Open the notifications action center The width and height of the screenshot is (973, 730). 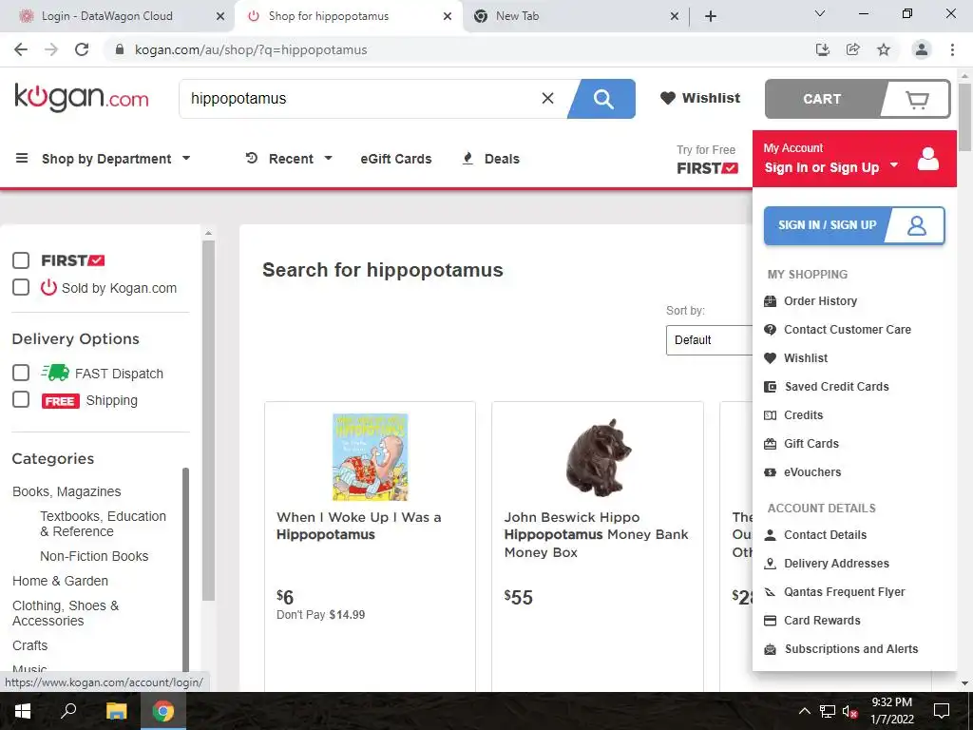(x=942, y=711)
